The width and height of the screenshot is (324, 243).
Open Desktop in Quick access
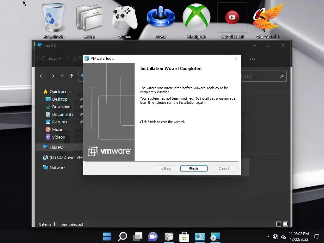[x=56, y=99]
